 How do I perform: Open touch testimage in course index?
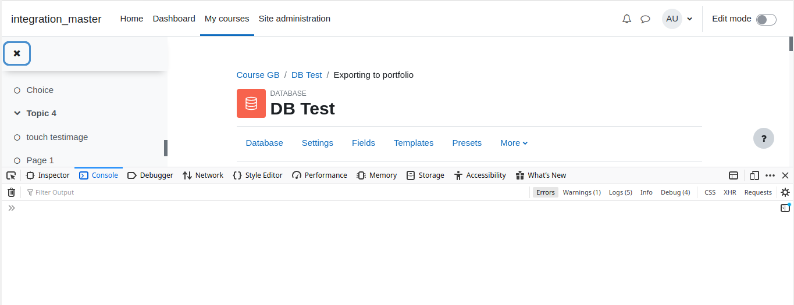[x=57, y=137]
